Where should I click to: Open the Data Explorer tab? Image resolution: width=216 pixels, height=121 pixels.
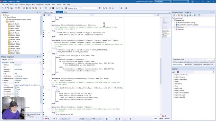pos(198,65)
